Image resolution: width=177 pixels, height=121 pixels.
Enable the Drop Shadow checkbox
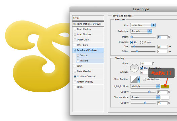click(x=75, y=29)
